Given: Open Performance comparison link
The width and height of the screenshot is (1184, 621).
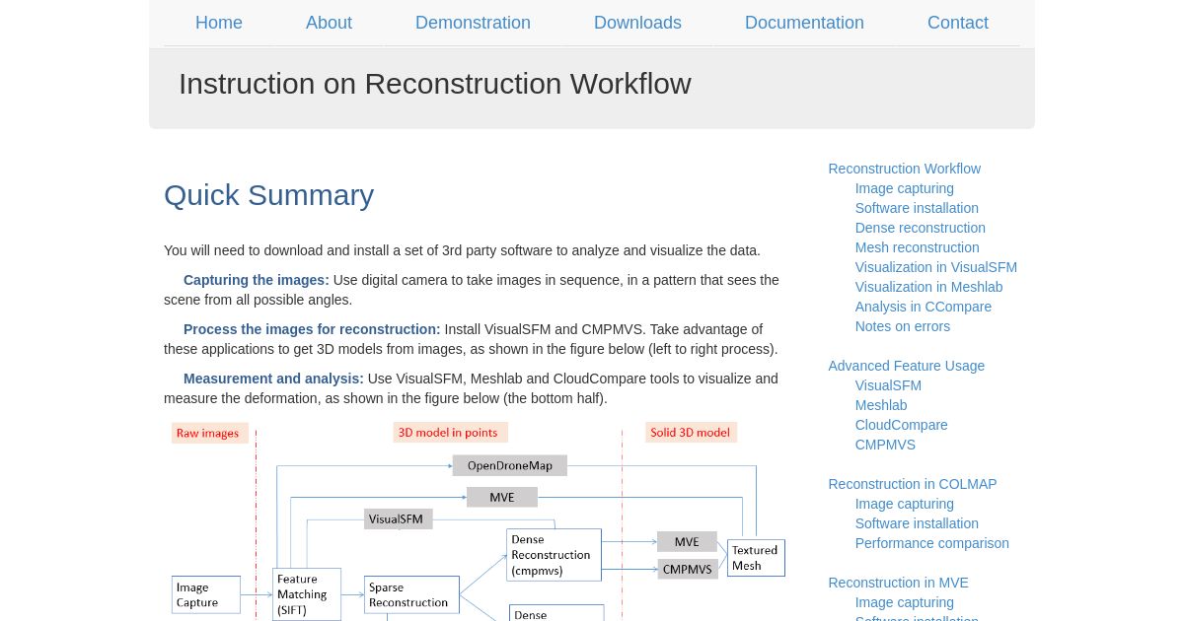Looking at the screenshot, I should pyautogui.click(x=932, y=543).
